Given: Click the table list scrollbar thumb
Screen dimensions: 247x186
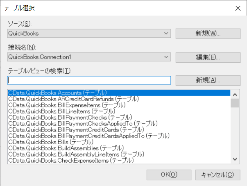Looking at the screenshot, I should tap(235, 103).
